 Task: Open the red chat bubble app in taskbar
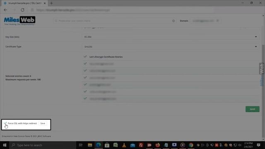coord(149,145)
